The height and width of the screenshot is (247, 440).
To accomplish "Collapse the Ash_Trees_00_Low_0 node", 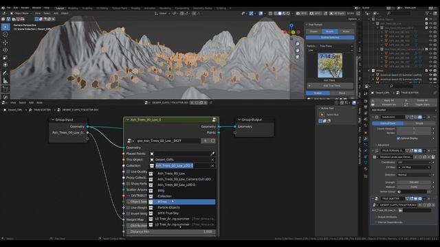I will pyautogui.click(x=128, y=119).
